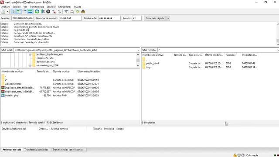This screenshot has width=279, height=157.
Task: Select installer.php file
Action: [11, 96]
